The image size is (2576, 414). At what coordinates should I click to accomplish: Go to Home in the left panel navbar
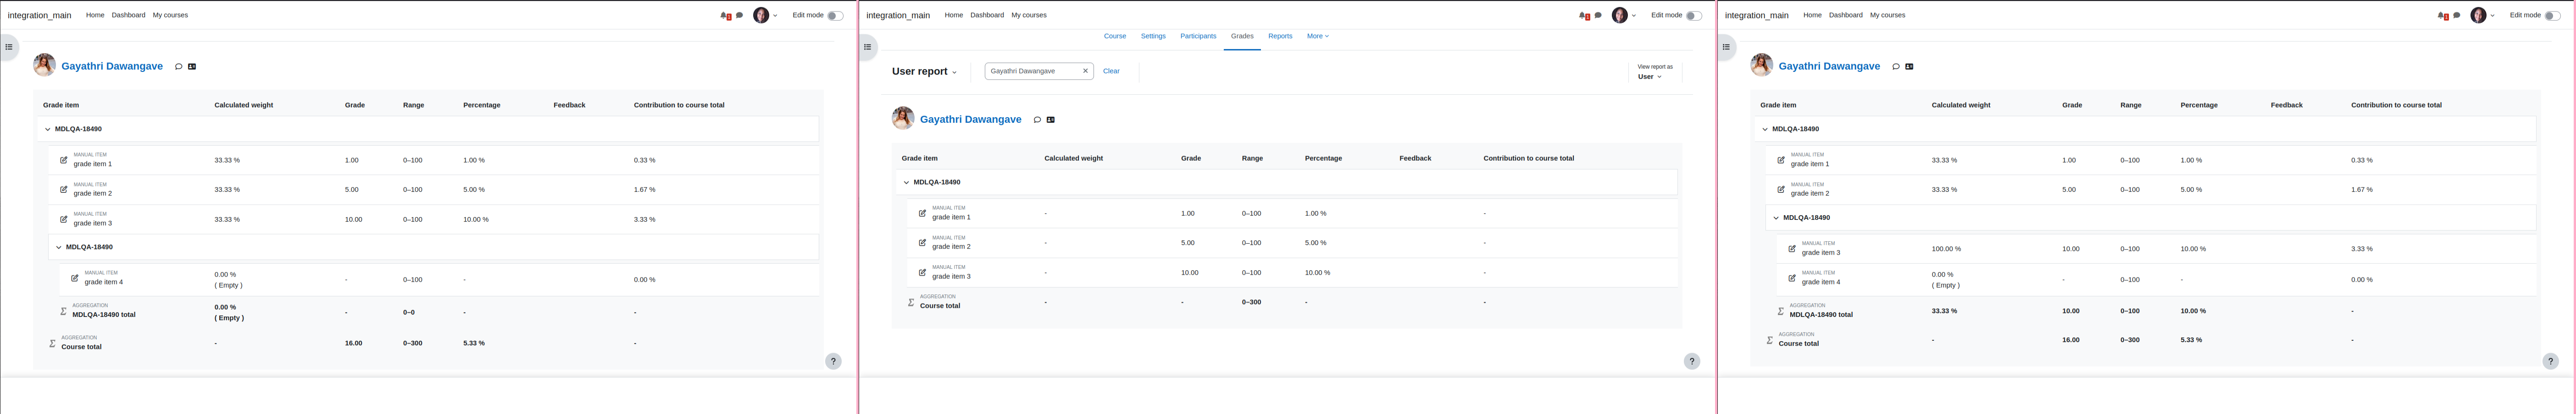click(95, 15)
